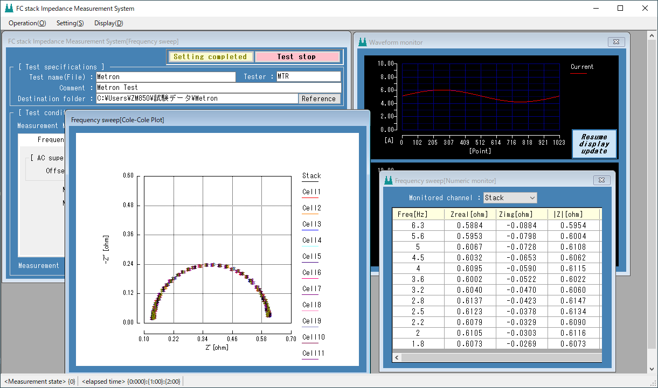
Task: Click the Destination folder path field
Action: click(197, 98)
